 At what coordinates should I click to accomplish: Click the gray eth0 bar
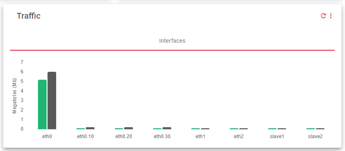(x=52, y=100)
